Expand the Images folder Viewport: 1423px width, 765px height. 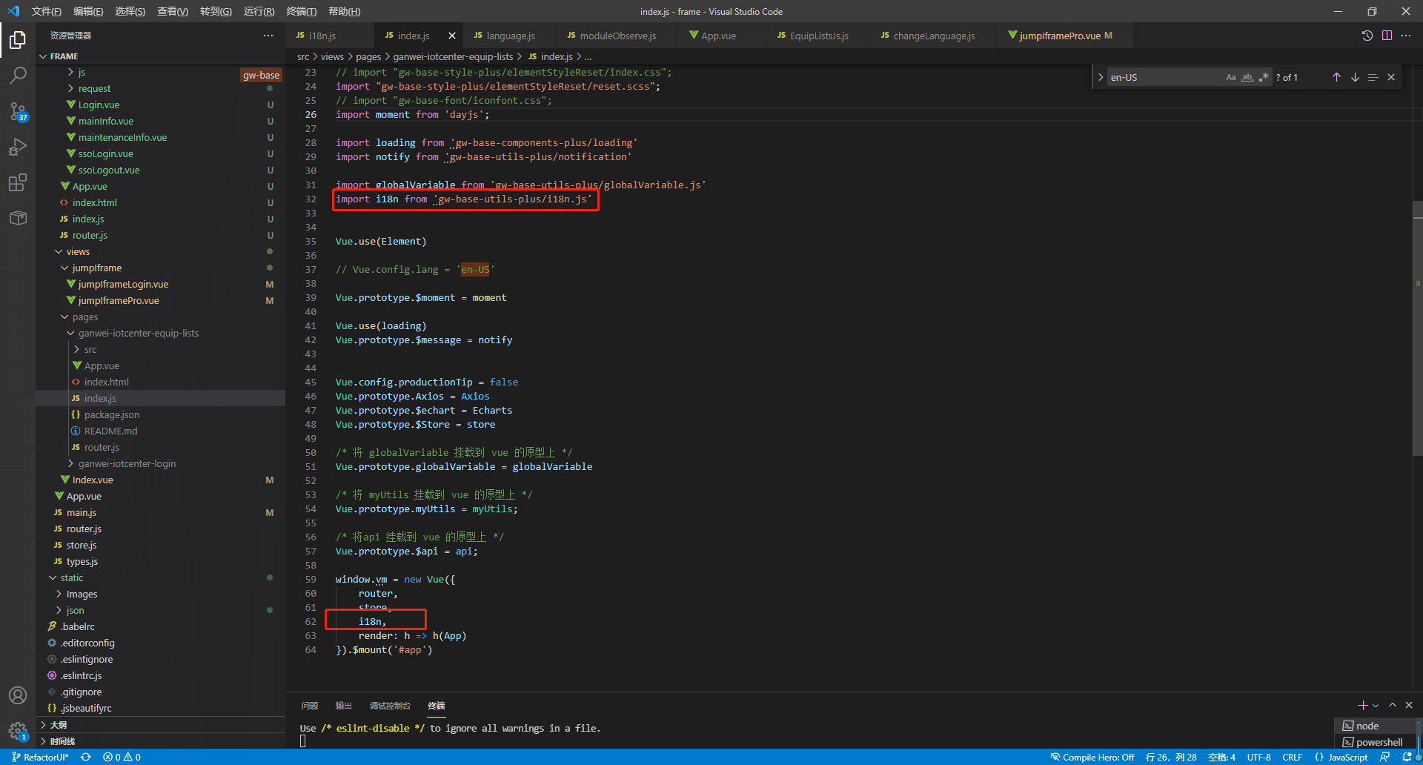82,595
